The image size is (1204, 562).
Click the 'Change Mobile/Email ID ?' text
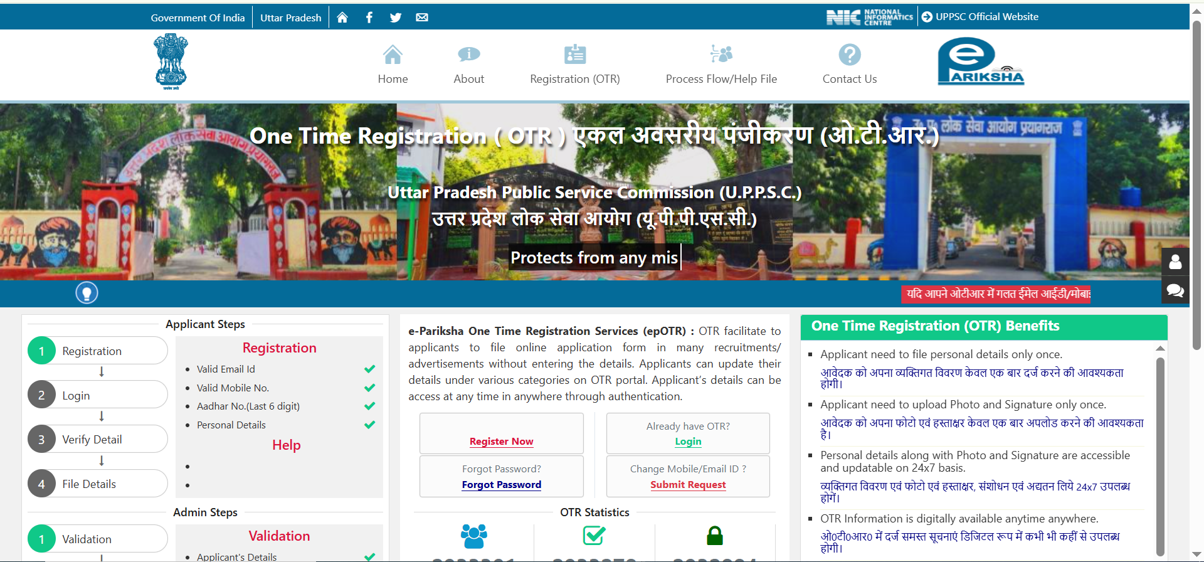coord(688,469)
